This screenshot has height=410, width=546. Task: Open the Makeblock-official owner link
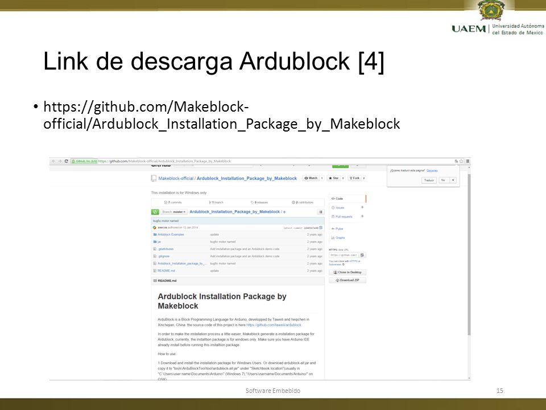click(x=176, y=178)
